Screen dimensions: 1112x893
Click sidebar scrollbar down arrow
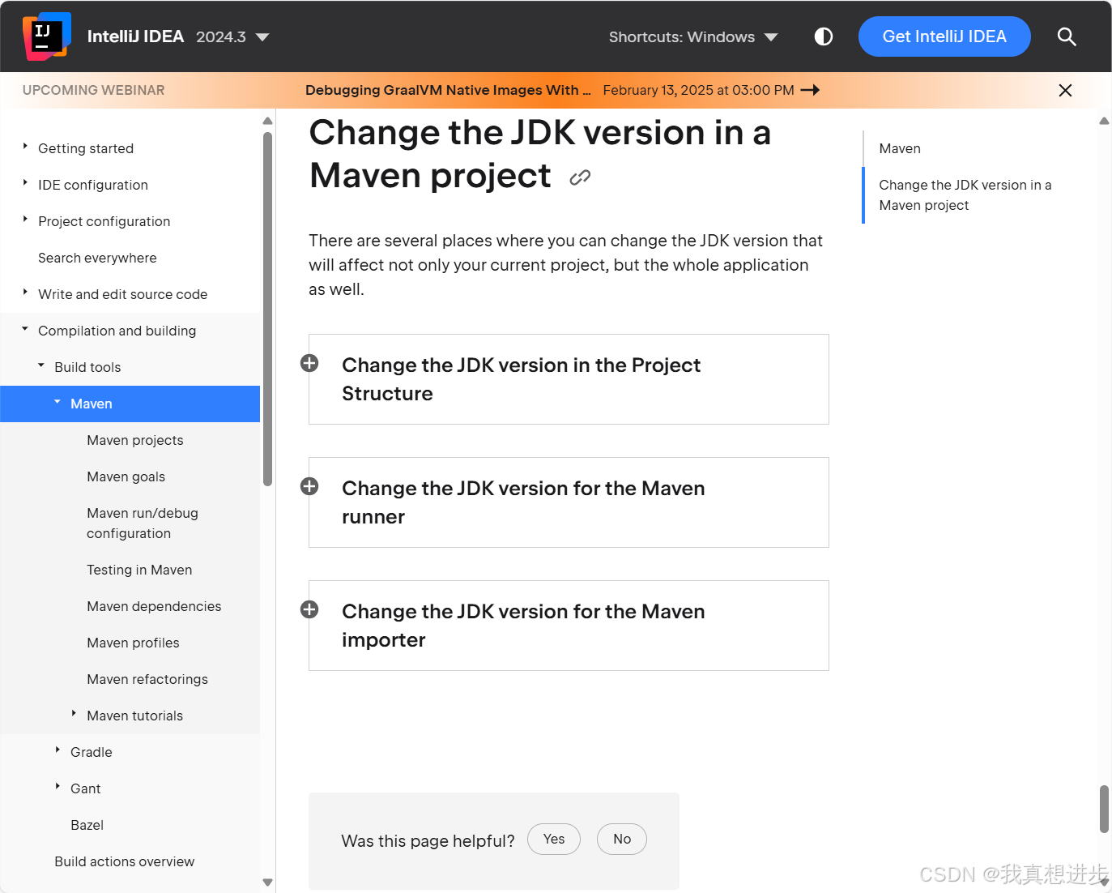click(x=267, y=882)
